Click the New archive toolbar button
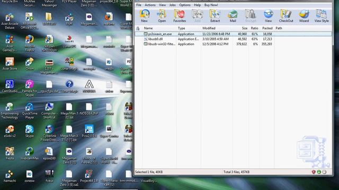Viewport: 339px width, 190px height. coord(145,16)
